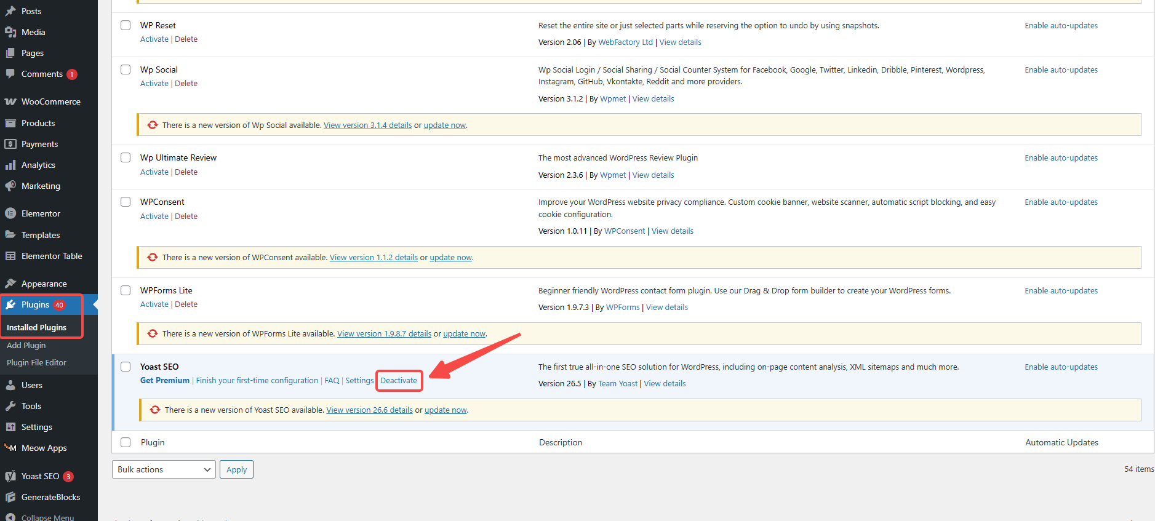Viewport: 1155px width, 521px height.
Task: Click the Comments speech bubble icon
Action: 10,74
